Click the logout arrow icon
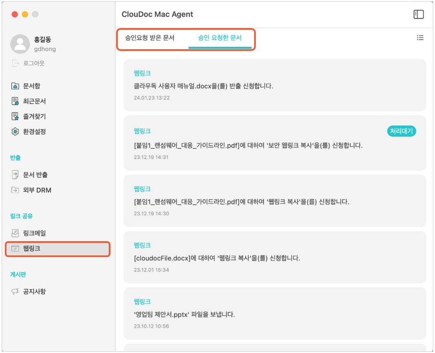Image resolution: width=435 pixels, height=353 pixels. tap(15, 63)
